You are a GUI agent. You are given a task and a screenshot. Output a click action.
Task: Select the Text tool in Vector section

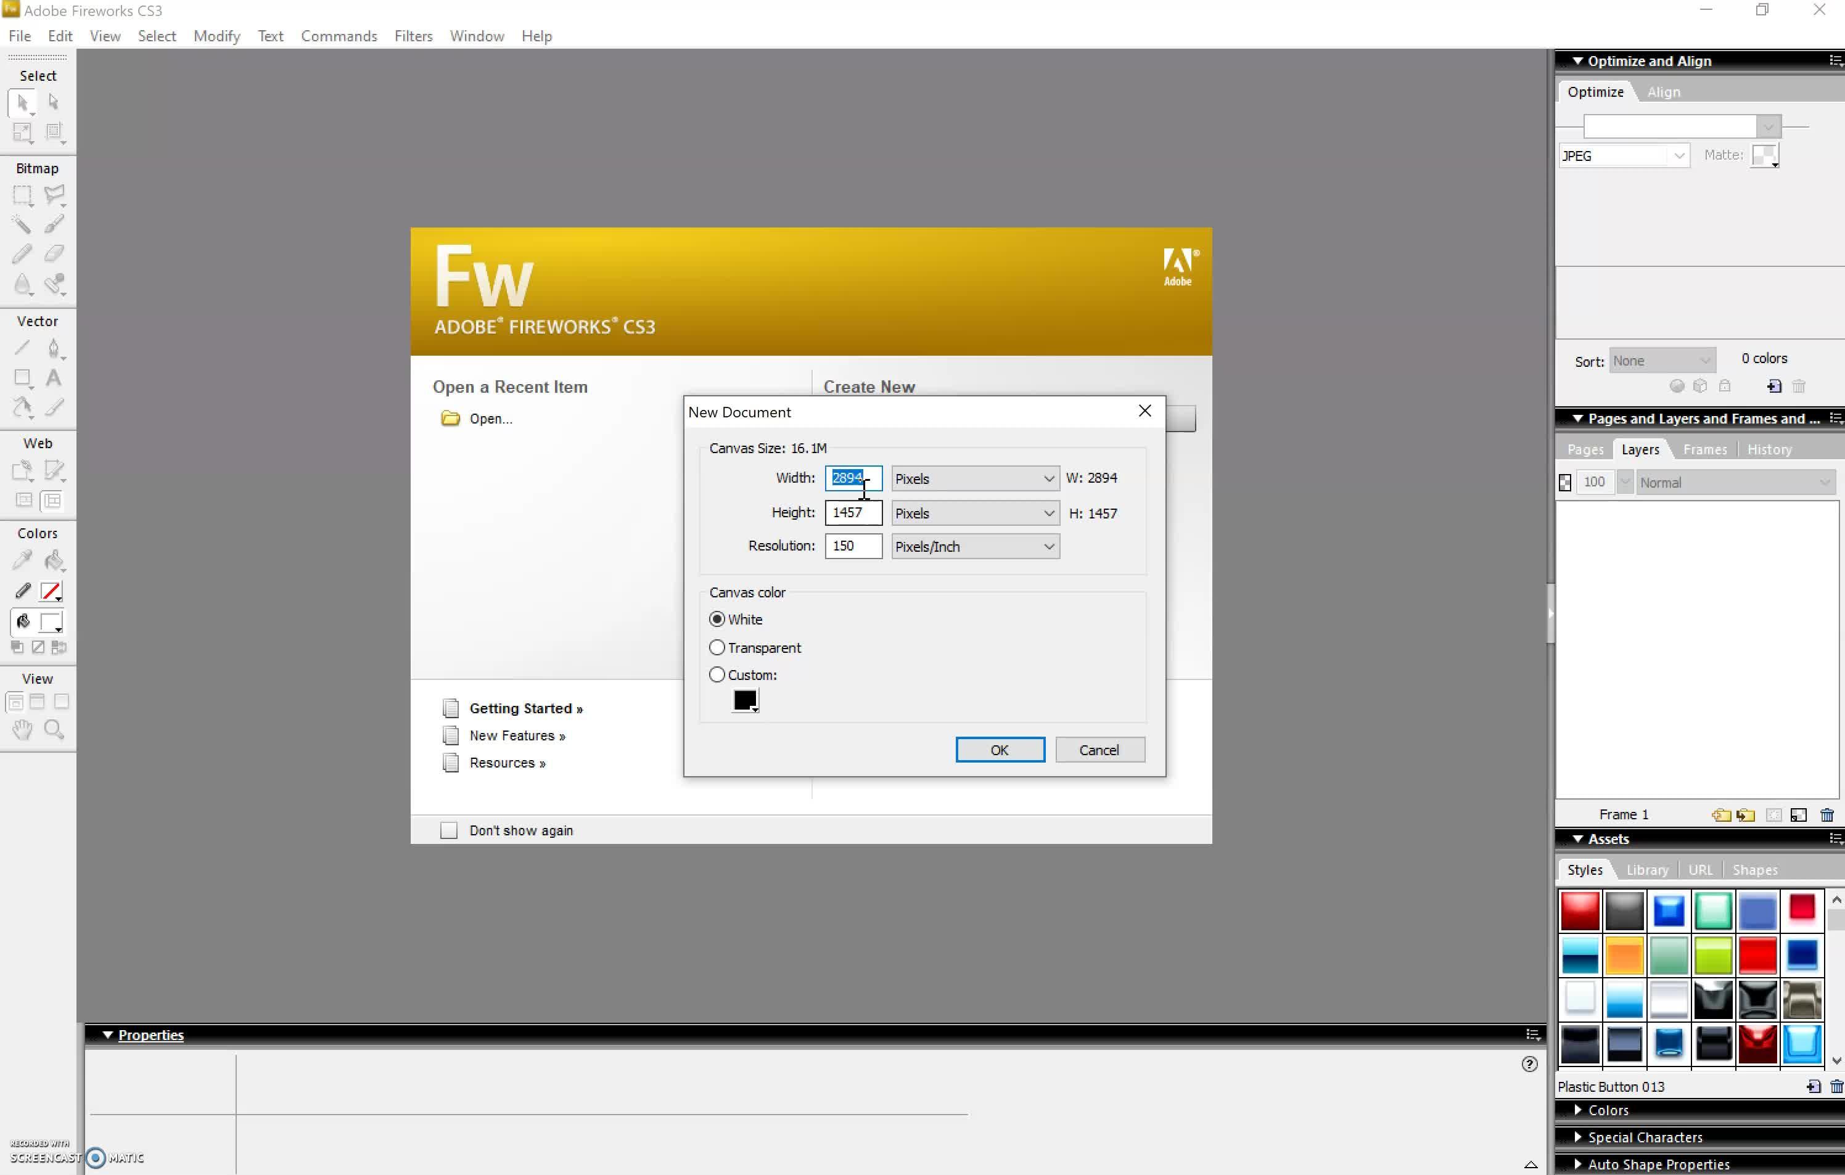pyautogui.click(x=54, y=378)
